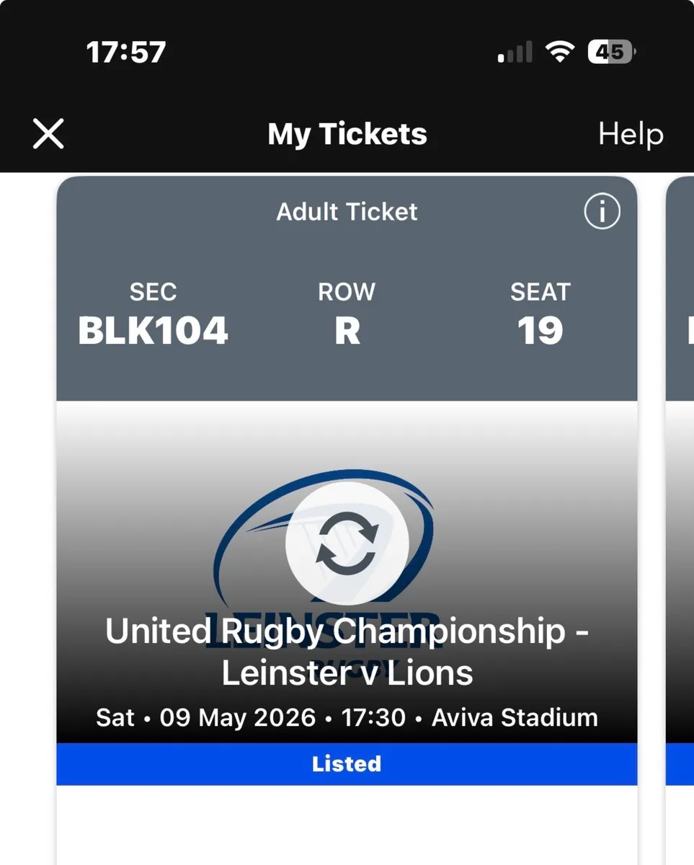The image size is (694, 865).
Task: Tap the Adult Ticket header label
Action: (347, 211)
